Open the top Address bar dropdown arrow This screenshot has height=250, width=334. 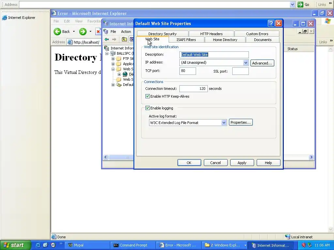coord(292,5)
